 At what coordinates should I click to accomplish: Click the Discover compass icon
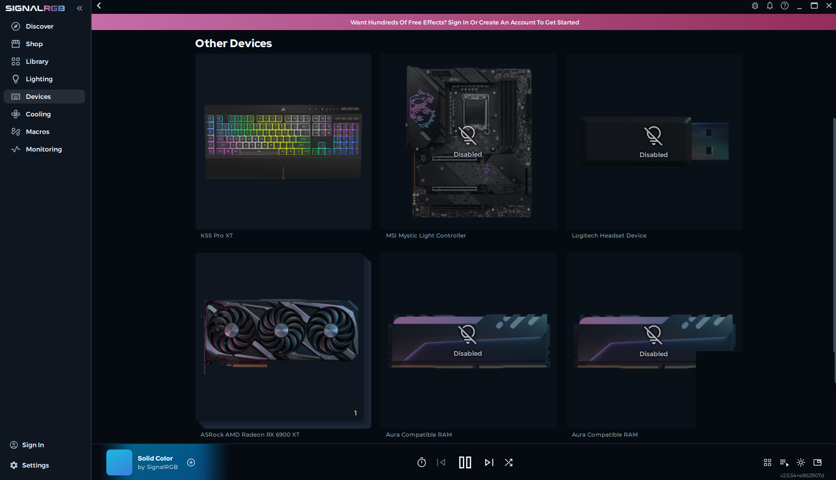coord(16,26)
